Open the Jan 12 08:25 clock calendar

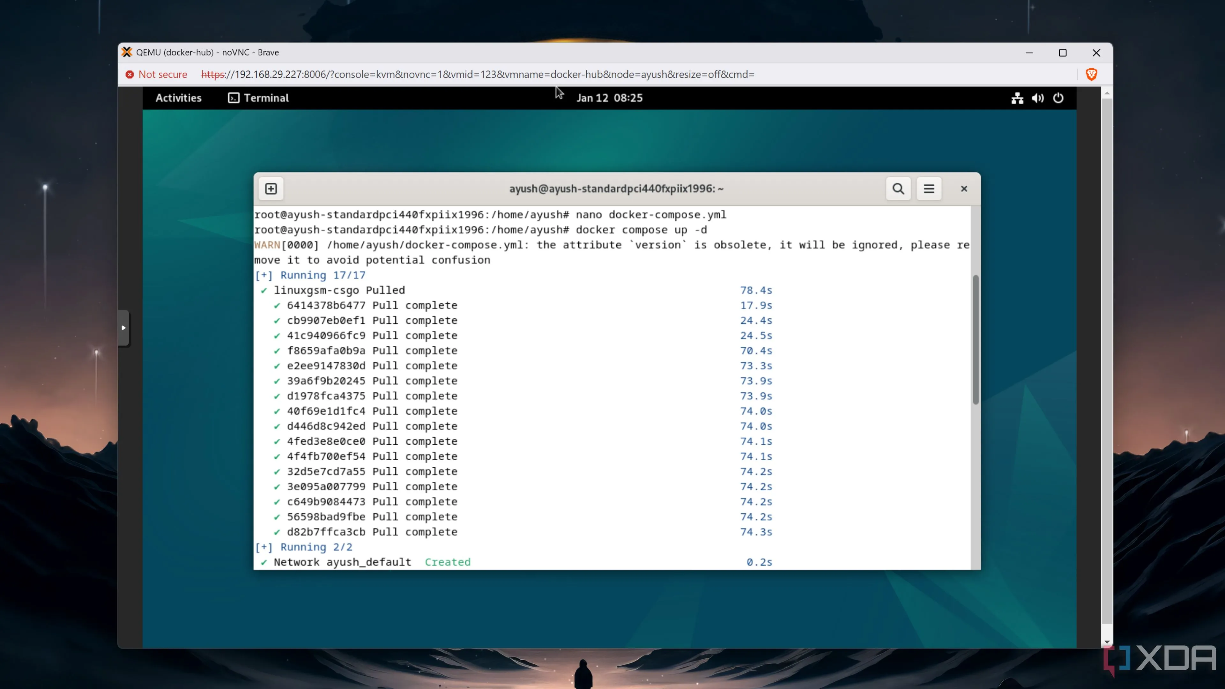609,98
